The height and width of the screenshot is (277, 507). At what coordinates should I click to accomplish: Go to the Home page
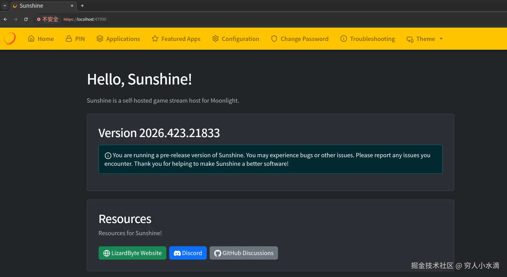click(41, 39)
